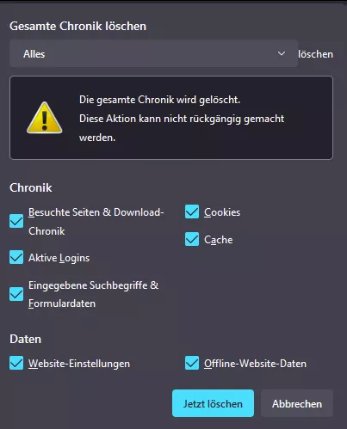Click the "Formulardaten" label text
347x429 pixels.
[62, 303]
